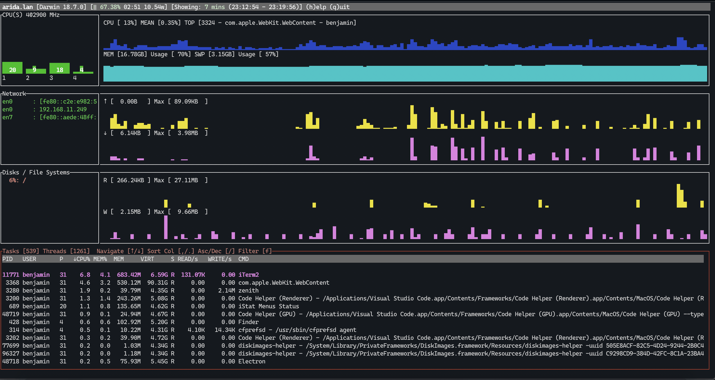Click the (q)uit option in header
This screenshot has width=715, height=380.
click(340, 7)
